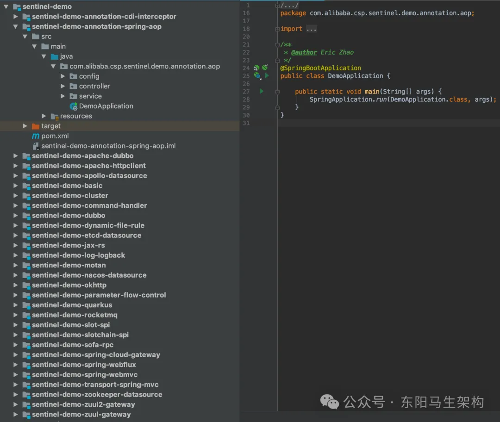This screenshot has width=500, height=422.
Task: Collapse the src folder arrow
Action: tap(25, 37)
